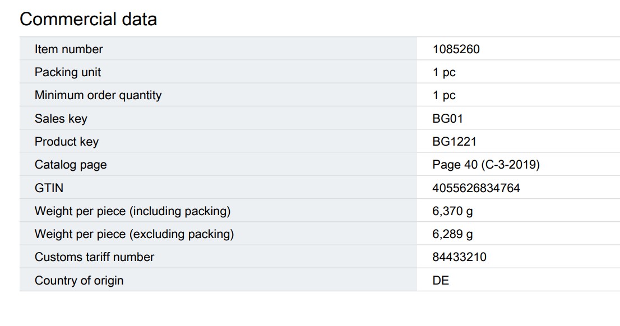Click the Item number label
620x326 pixels.
tap(68, 49)
